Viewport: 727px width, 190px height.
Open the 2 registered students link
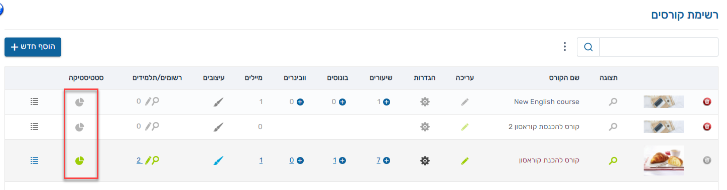coord(139,160)
